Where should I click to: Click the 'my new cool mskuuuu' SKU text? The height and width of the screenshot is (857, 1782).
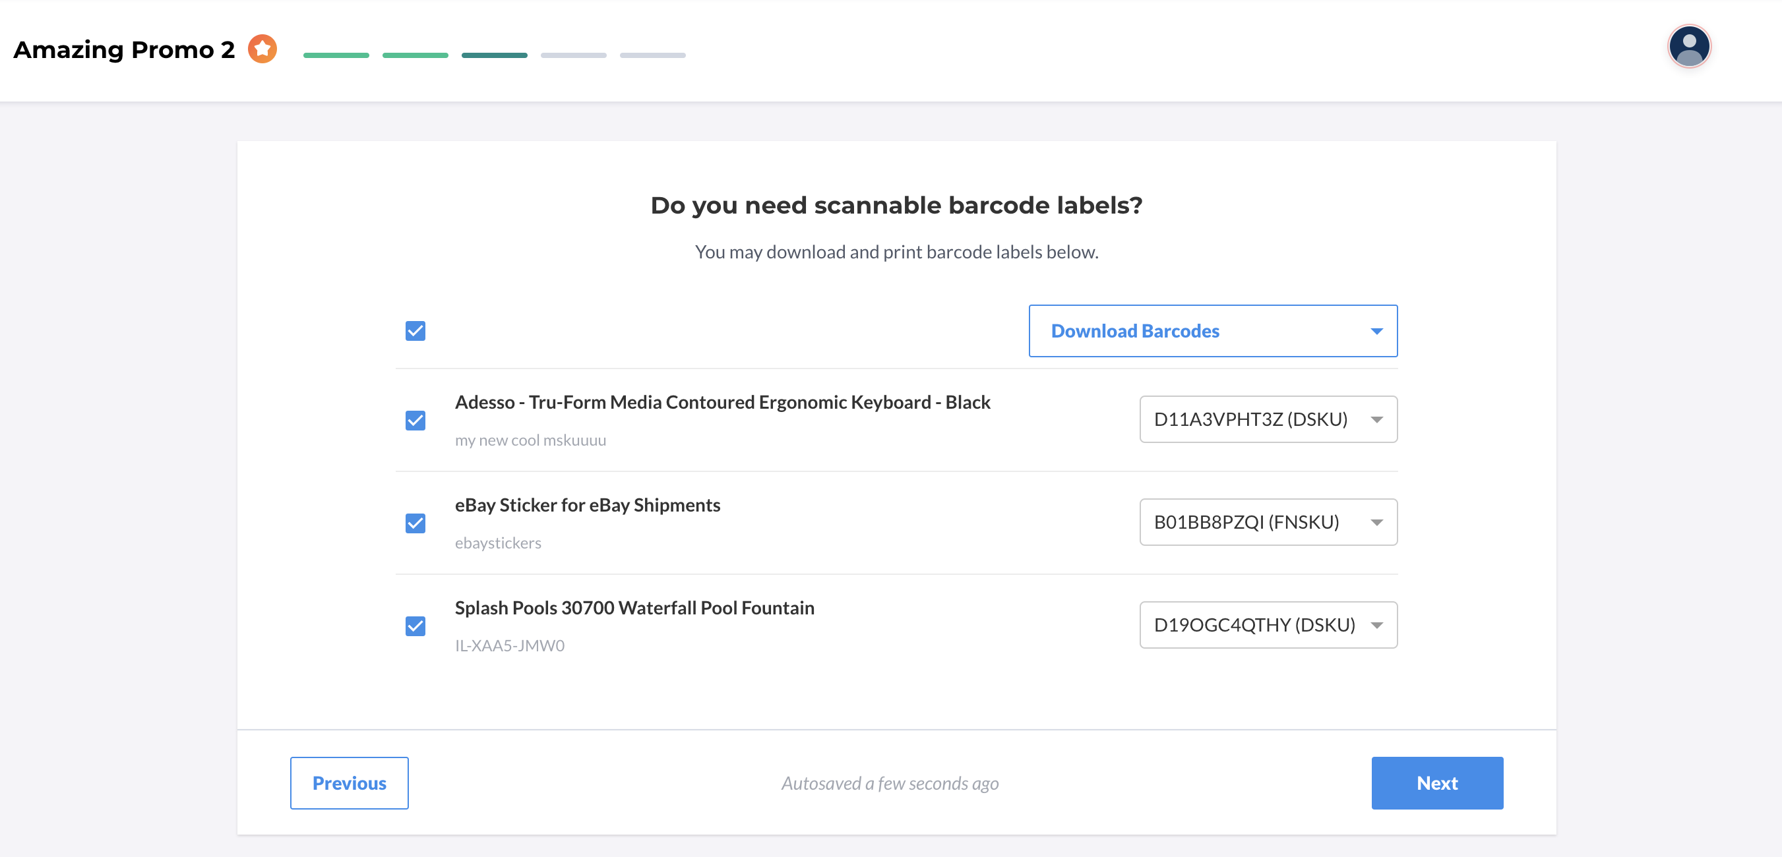(531, 440)
